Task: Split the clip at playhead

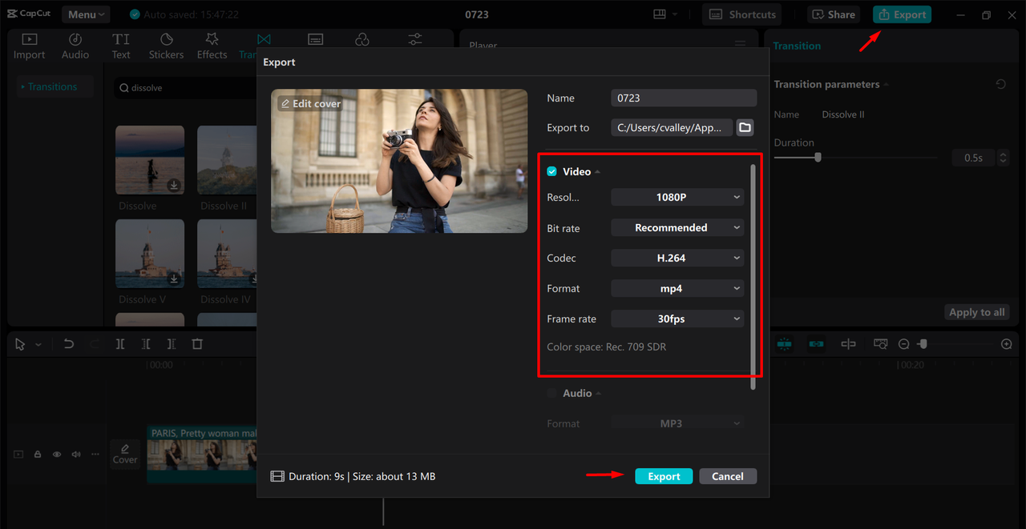Action: 119,344
